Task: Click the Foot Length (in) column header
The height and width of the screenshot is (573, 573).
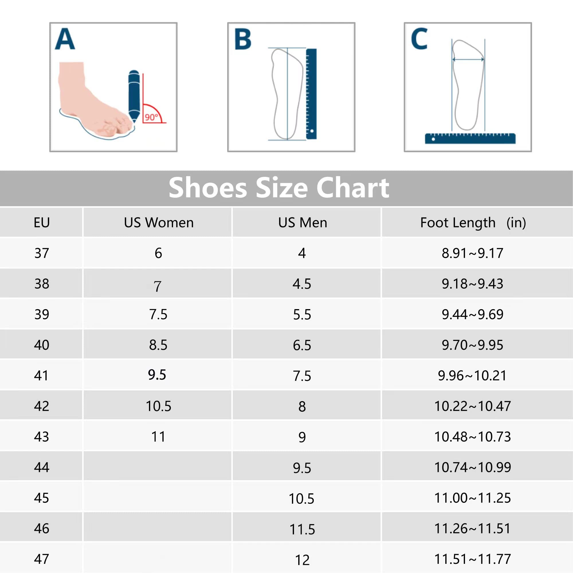Action: (x=473, y=222)
